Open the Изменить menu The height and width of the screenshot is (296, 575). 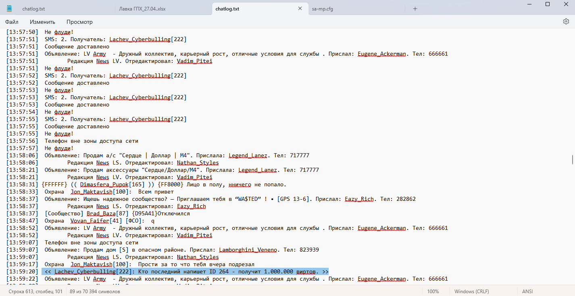coord(42,22)
